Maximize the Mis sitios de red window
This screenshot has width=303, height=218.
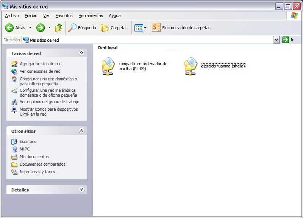(x=288, y=6)
